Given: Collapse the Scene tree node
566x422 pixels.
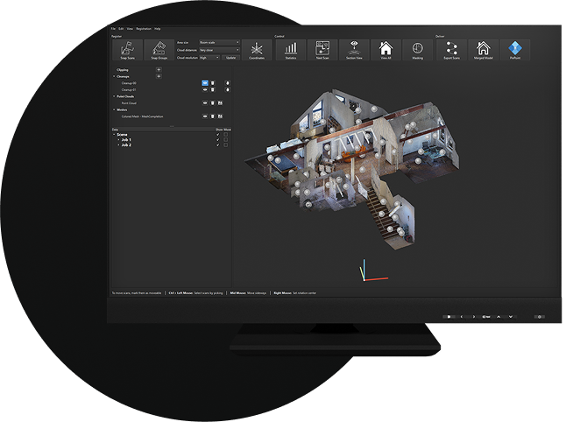Looking at the screenshot, I should click(x=114, y=134).
